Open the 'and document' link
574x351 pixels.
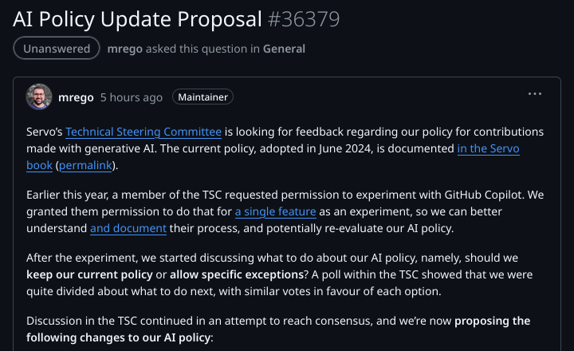point(128,228)
